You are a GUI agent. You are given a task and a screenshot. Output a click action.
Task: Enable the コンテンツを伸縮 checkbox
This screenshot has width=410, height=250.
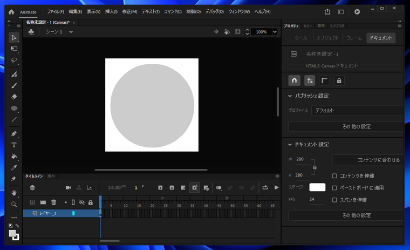tap(334, 176)
